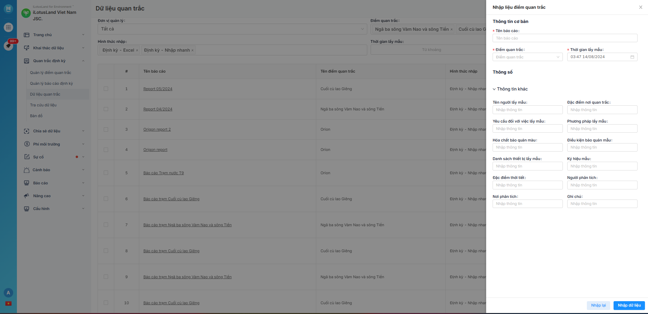
Task: Focus Nơi phân tích input field
Action: 527,204
